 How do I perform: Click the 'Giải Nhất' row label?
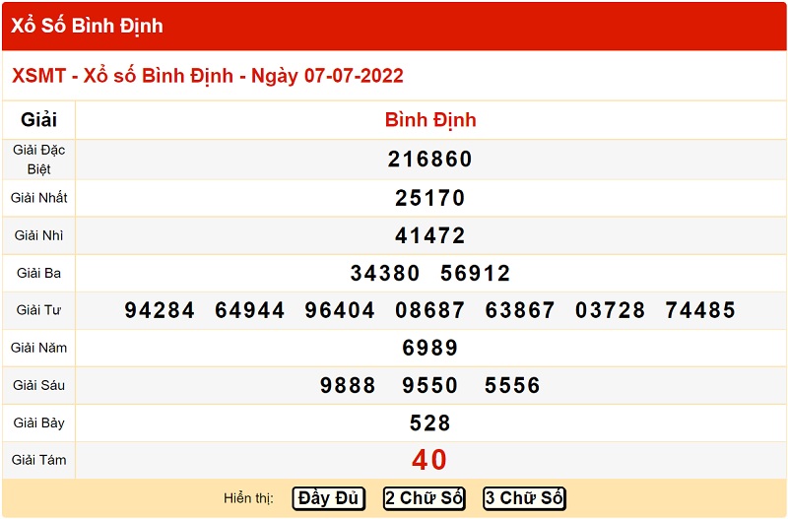pyautogui.click(x=38, y=198)
